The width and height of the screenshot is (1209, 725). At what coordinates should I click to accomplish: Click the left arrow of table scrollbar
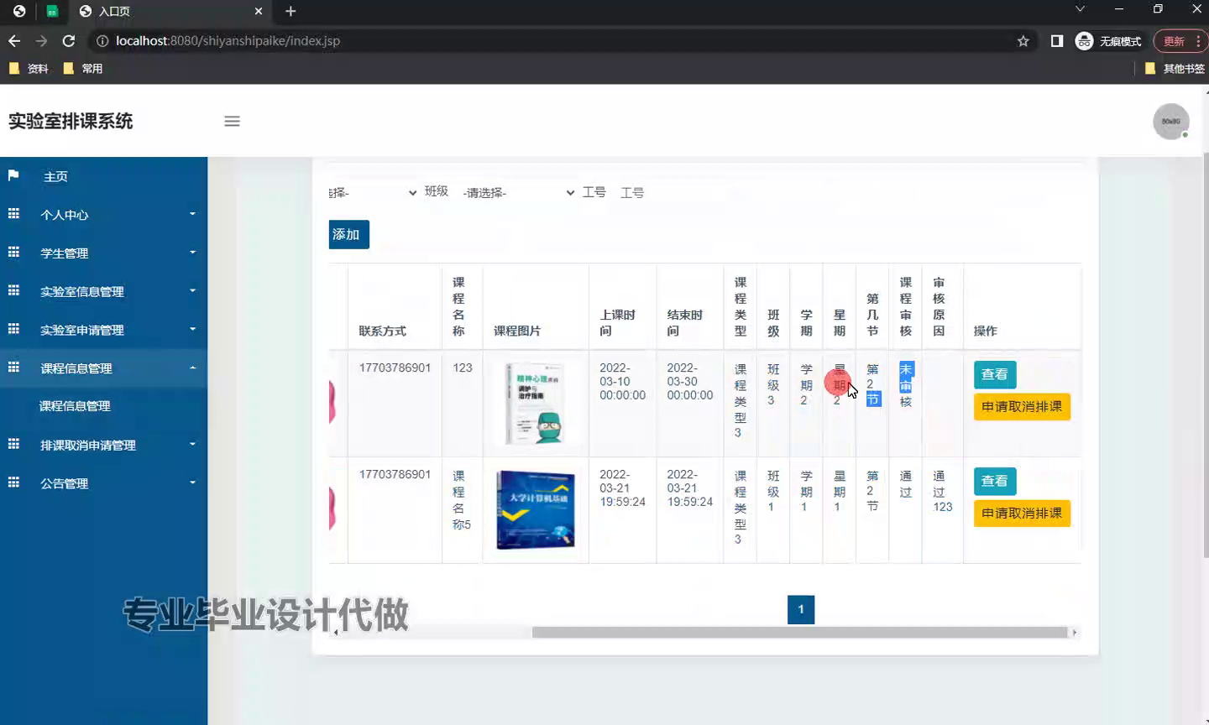(x=336, y=633)
